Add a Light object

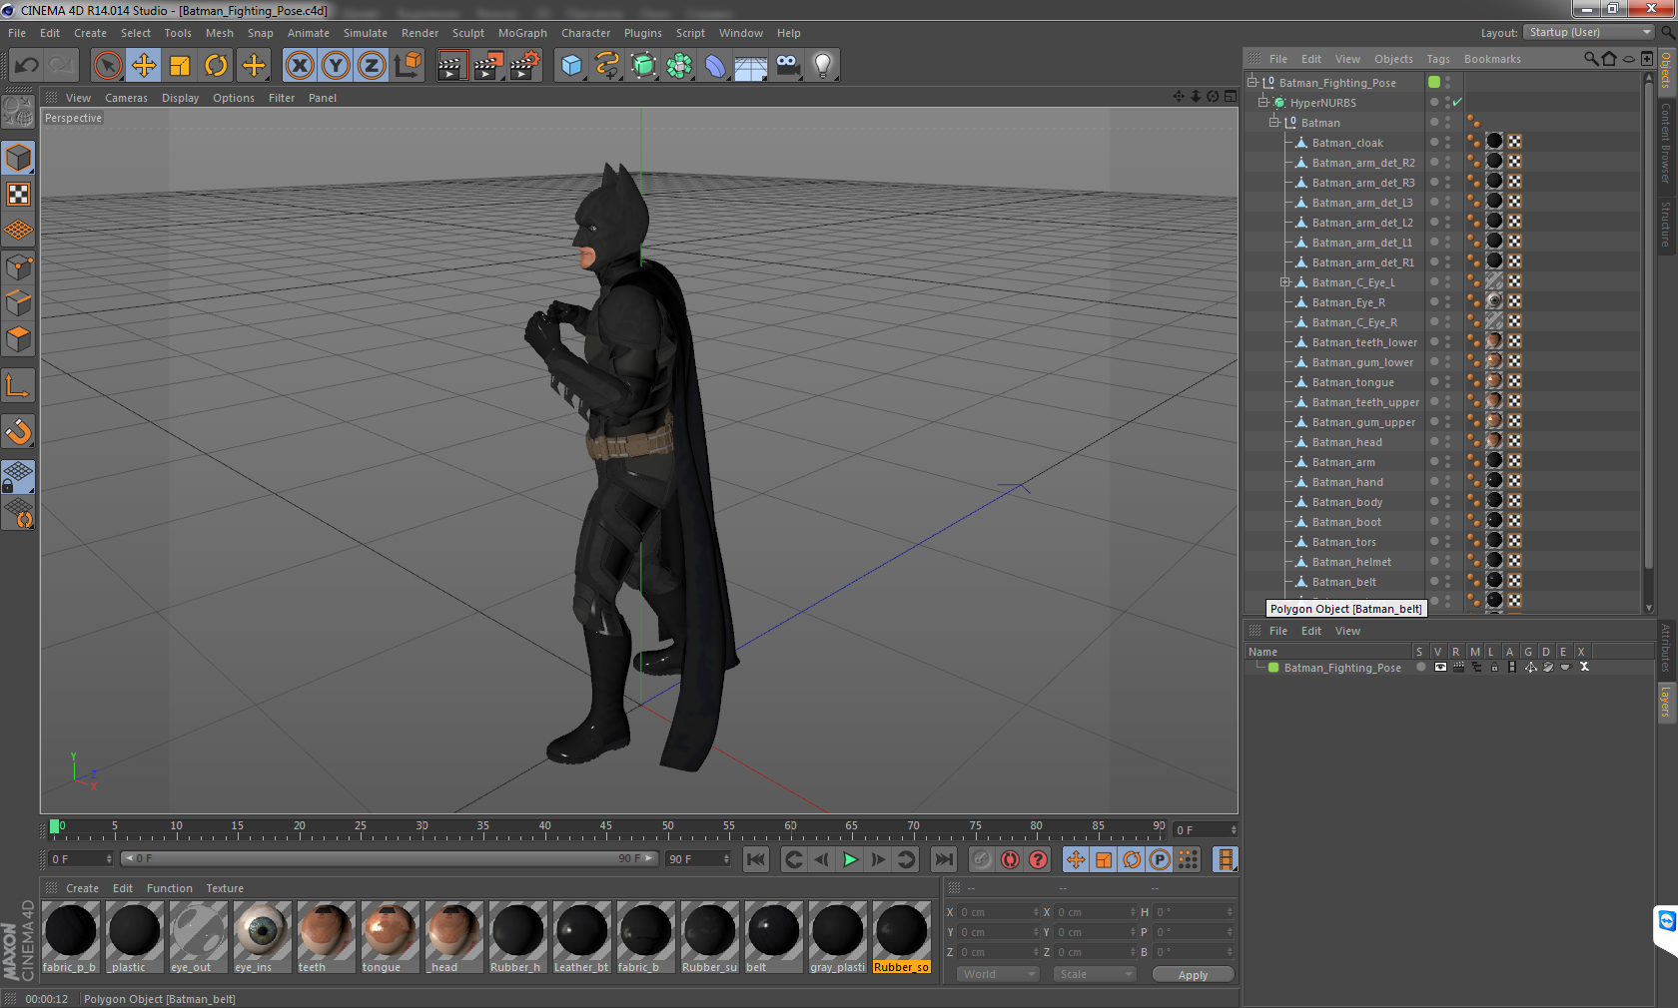pyautogui.click(x=823, y=66)
